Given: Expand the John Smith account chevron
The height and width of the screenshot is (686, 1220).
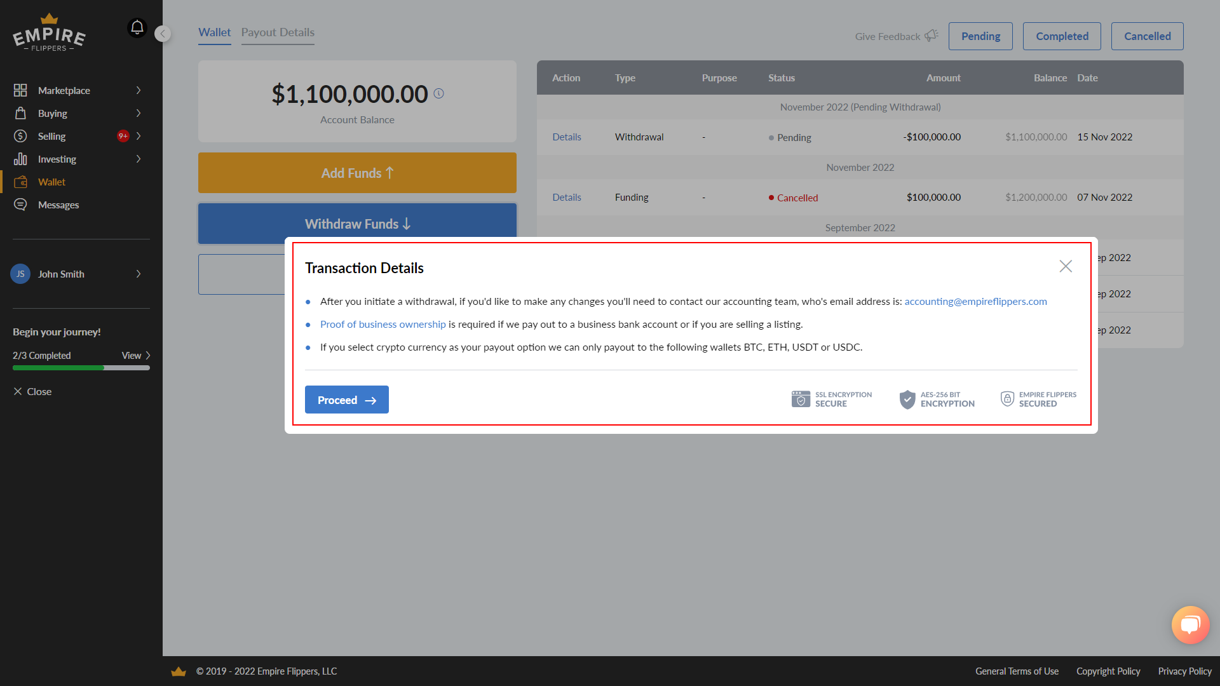Looking at the screenshot, I should (x=139, y=274).
